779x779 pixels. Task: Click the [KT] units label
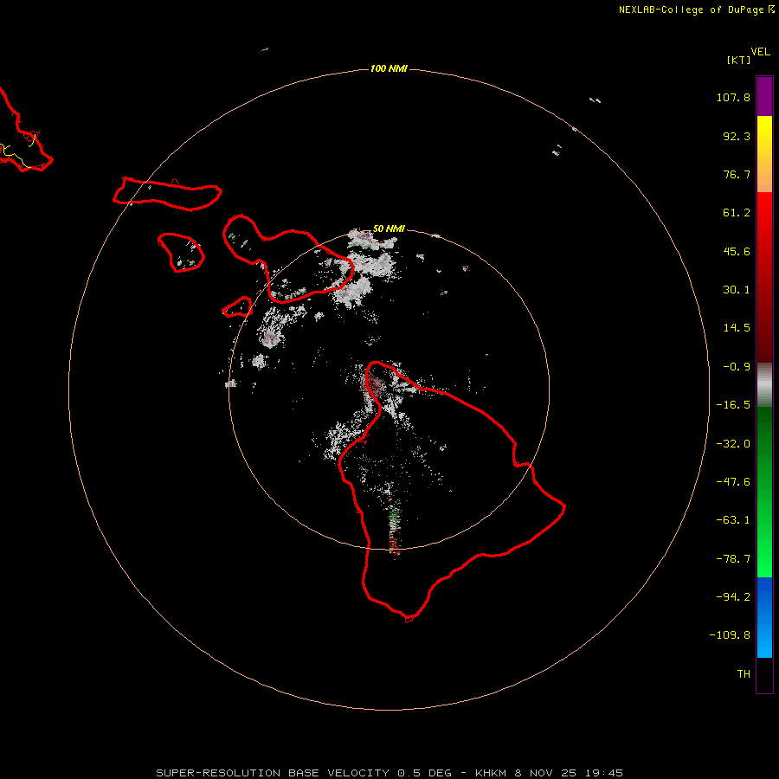(x=739, y=60)
